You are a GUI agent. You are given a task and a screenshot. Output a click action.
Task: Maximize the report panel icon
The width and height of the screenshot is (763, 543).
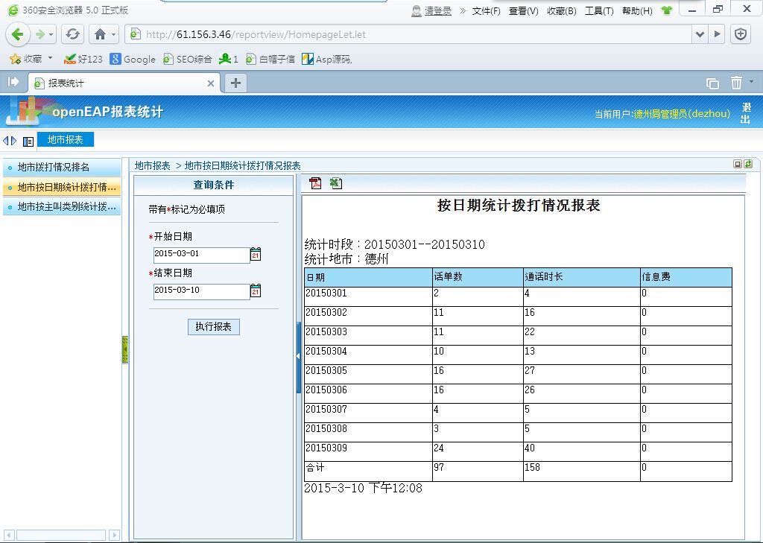738,165
